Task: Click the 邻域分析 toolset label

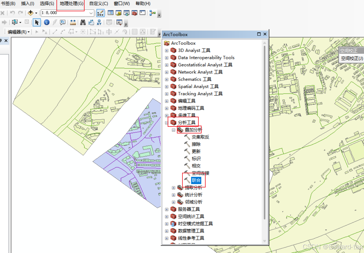Action: [x=194, y=202]
